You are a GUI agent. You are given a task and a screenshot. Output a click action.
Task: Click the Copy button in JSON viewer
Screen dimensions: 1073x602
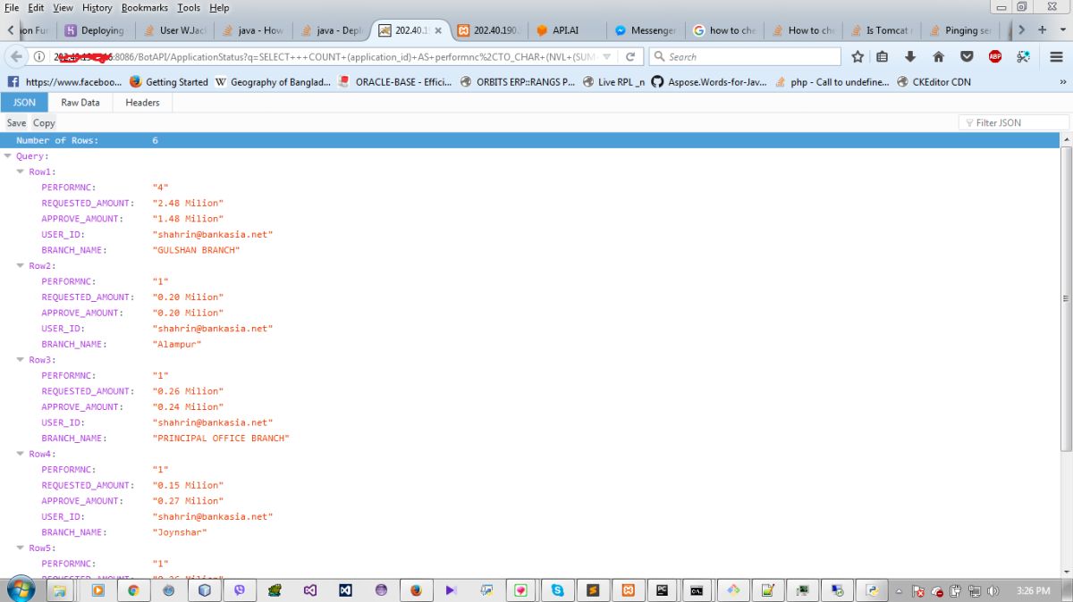tap(44, 123)
